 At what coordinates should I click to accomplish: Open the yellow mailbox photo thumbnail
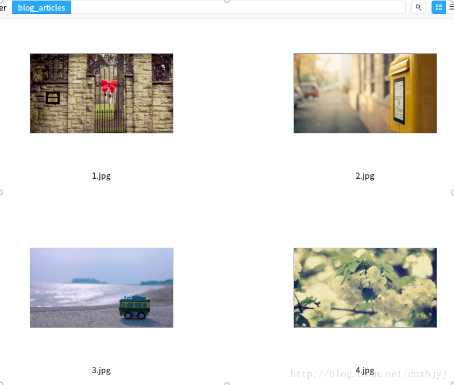click(x=365, y=94)
